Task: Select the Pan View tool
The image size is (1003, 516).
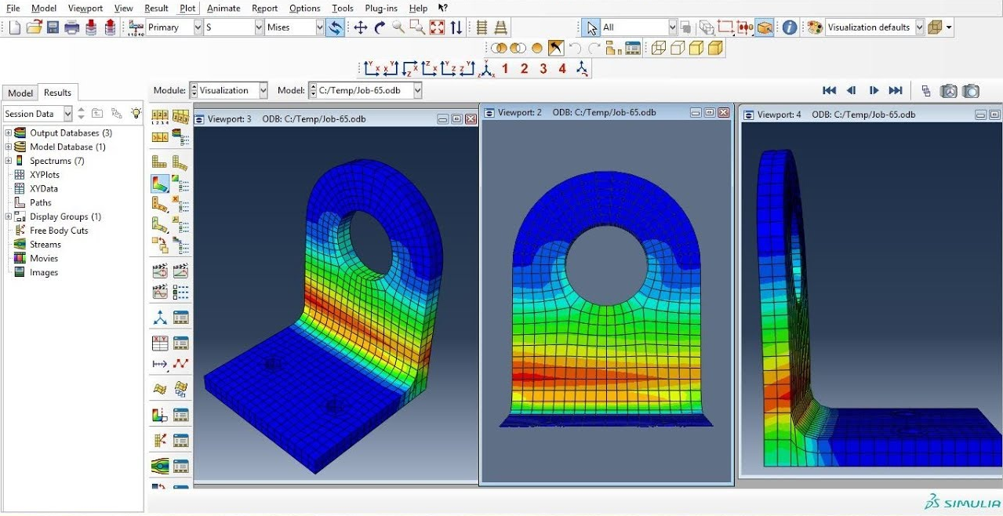Action: [x=361, y=27]
